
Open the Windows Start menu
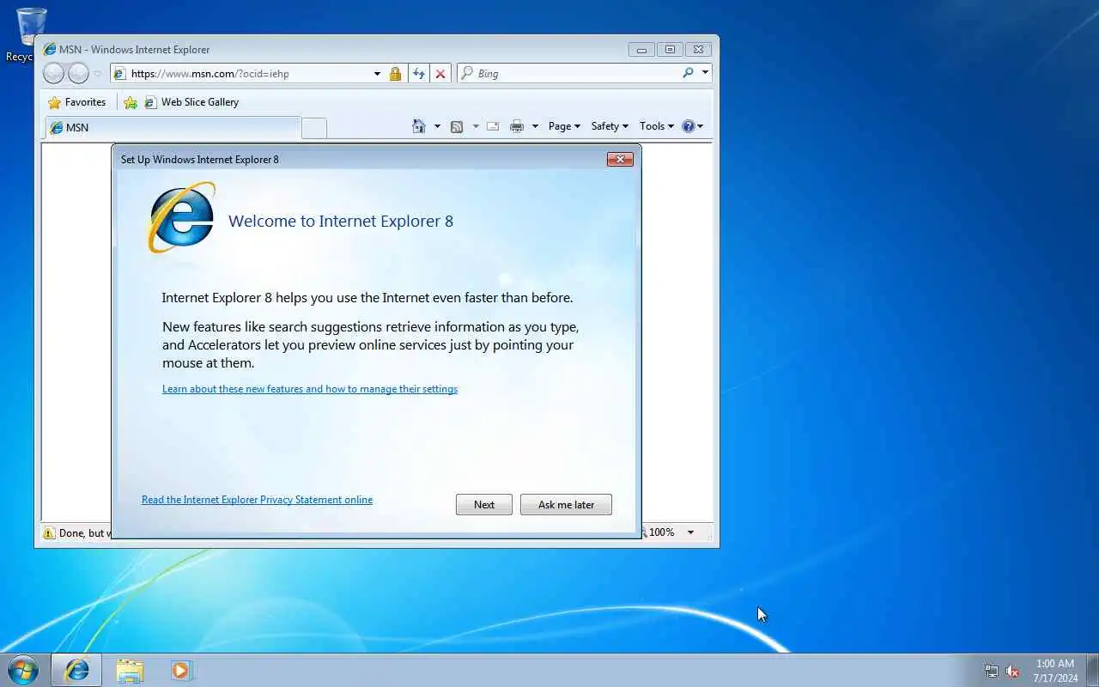coord(23,670)
